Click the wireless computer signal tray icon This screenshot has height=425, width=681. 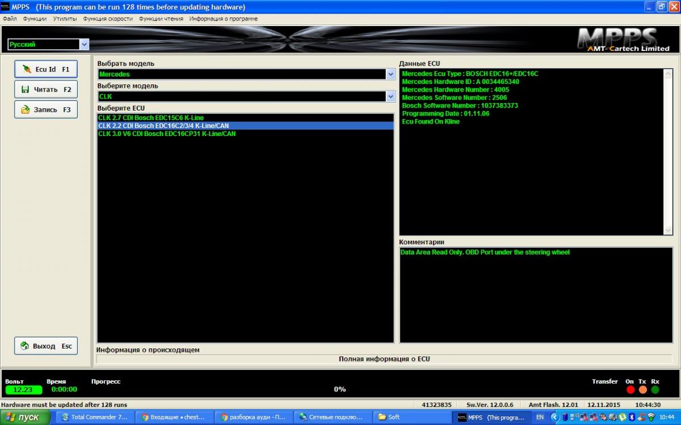574,417
